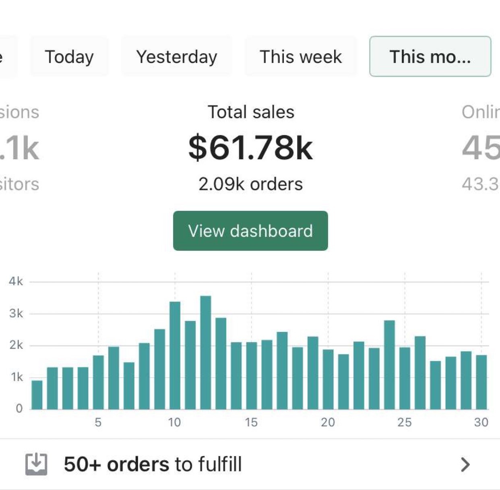Select the cut-off tab left of Today
The height and width of the screenshot is (490, 500).
(7, 56)
